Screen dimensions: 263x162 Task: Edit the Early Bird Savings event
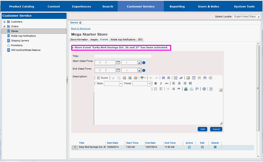pyautogui.click(x=202, y=147)
